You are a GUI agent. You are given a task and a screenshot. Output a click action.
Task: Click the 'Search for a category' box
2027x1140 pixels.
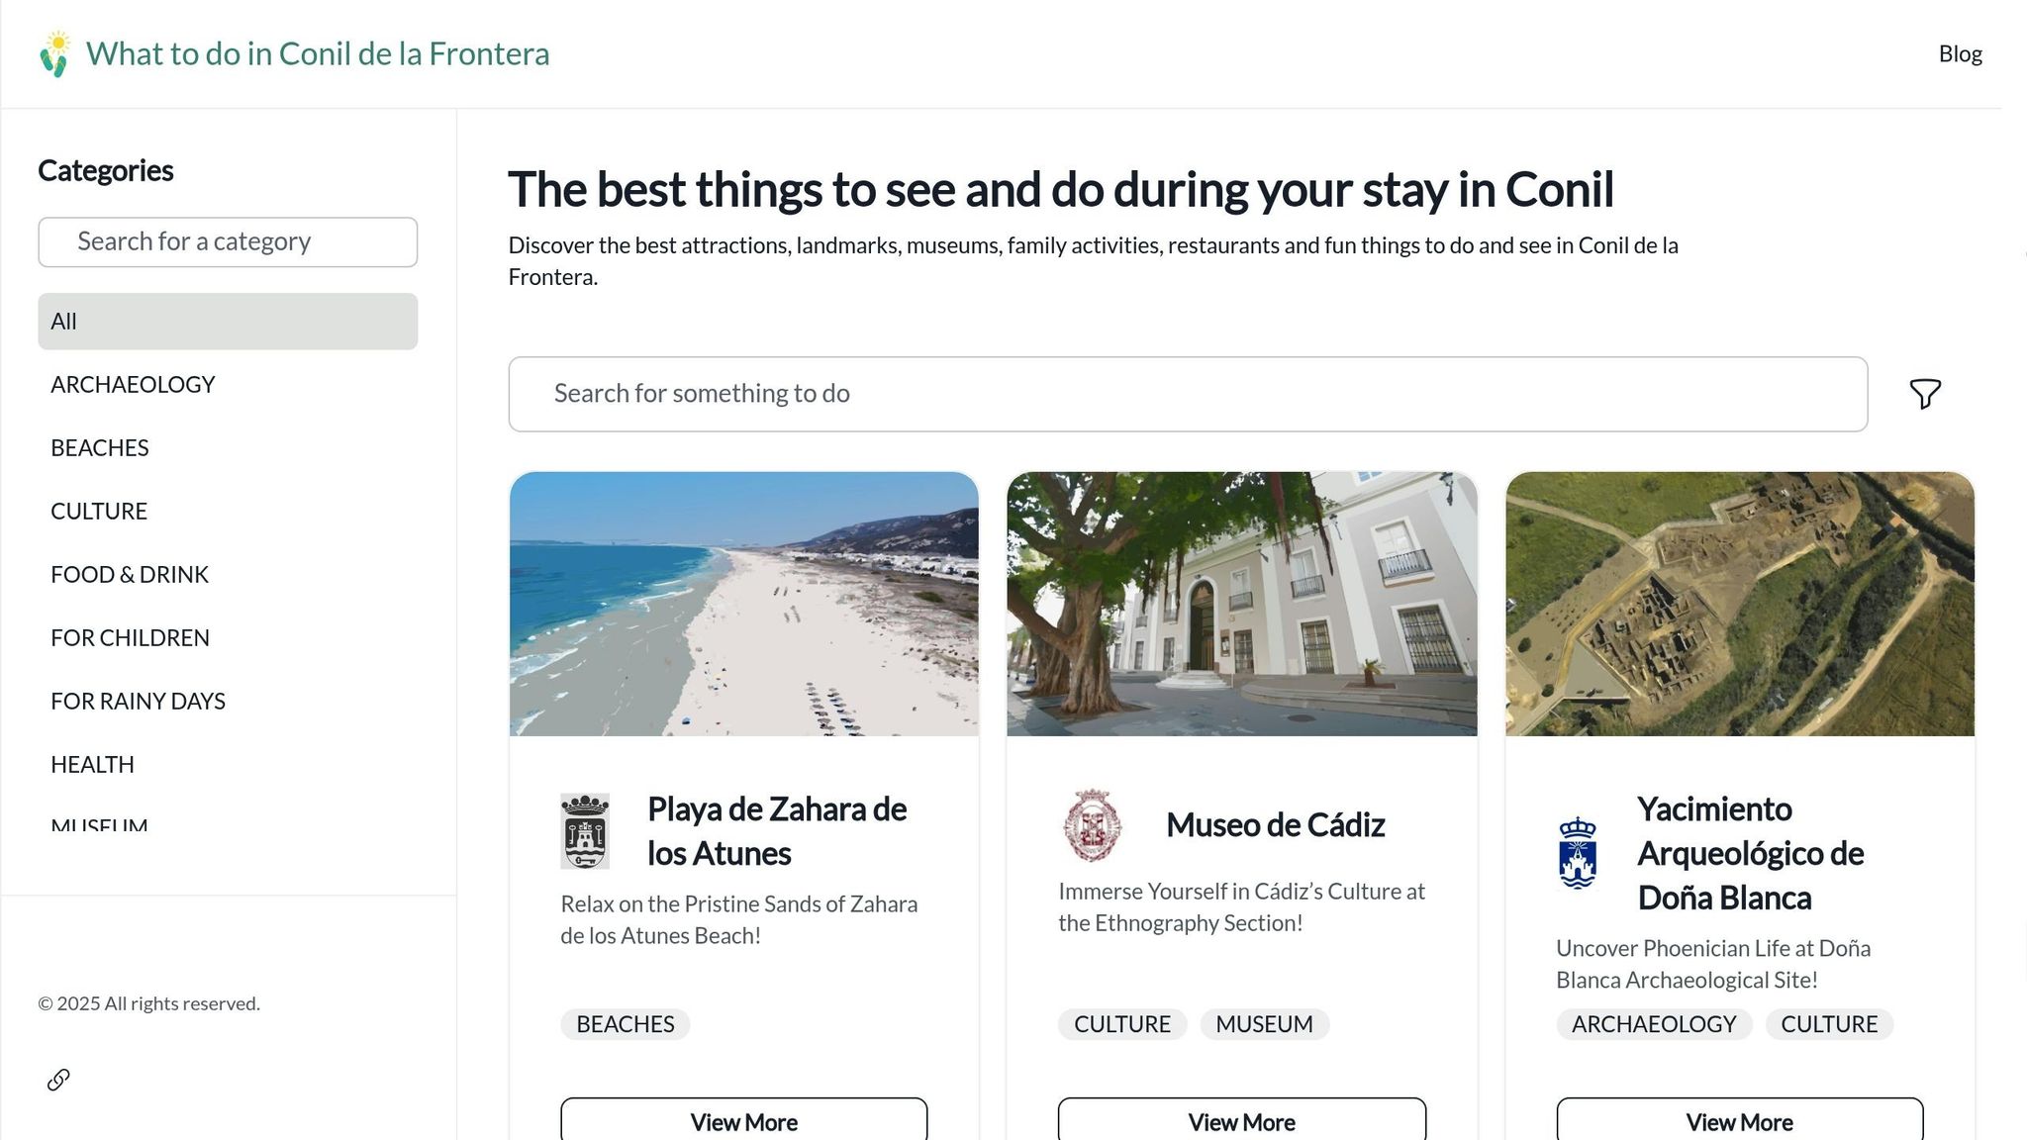click(227, 241)
